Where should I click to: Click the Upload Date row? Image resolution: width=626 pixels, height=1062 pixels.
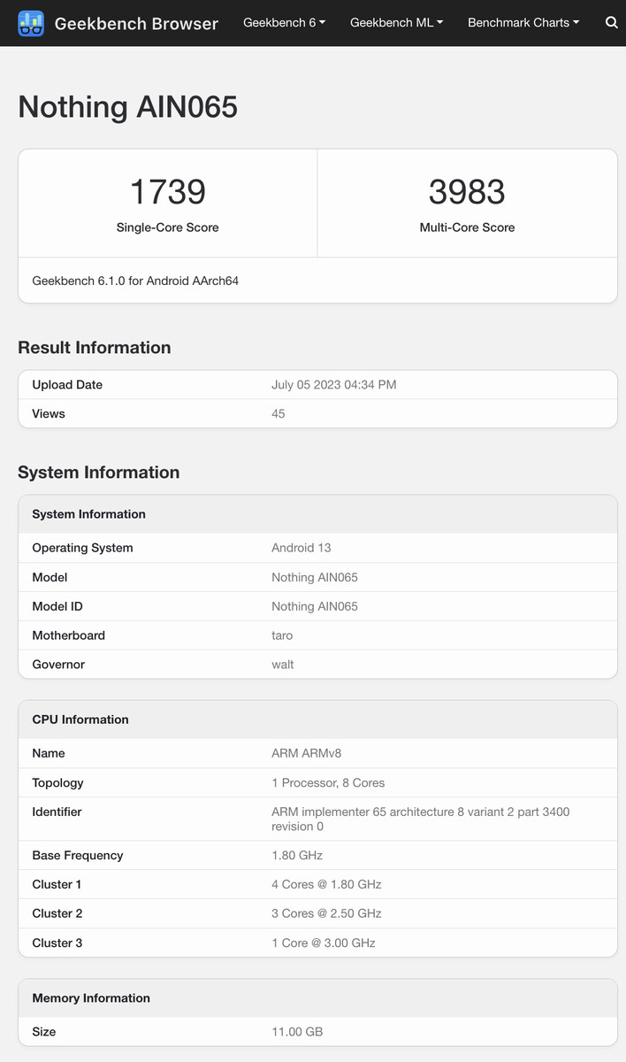click(318, 385)
